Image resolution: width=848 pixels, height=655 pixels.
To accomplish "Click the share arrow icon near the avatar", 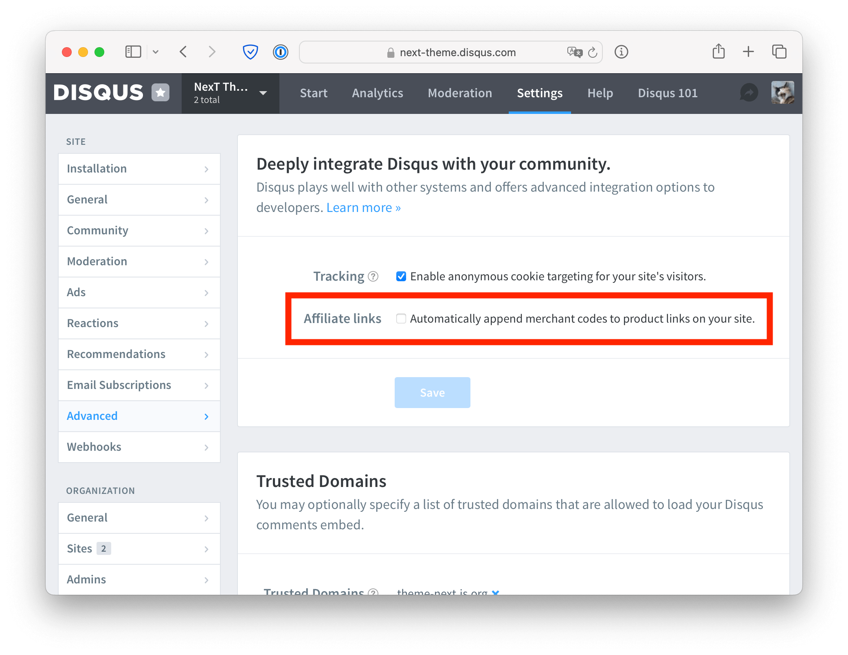I will pyautogui.click(x=749, y=93).
